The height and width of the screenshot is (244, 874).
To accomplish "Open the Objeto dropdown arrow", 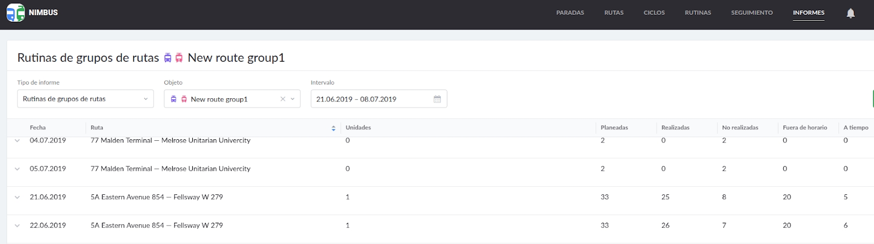I will pos(293,99).
